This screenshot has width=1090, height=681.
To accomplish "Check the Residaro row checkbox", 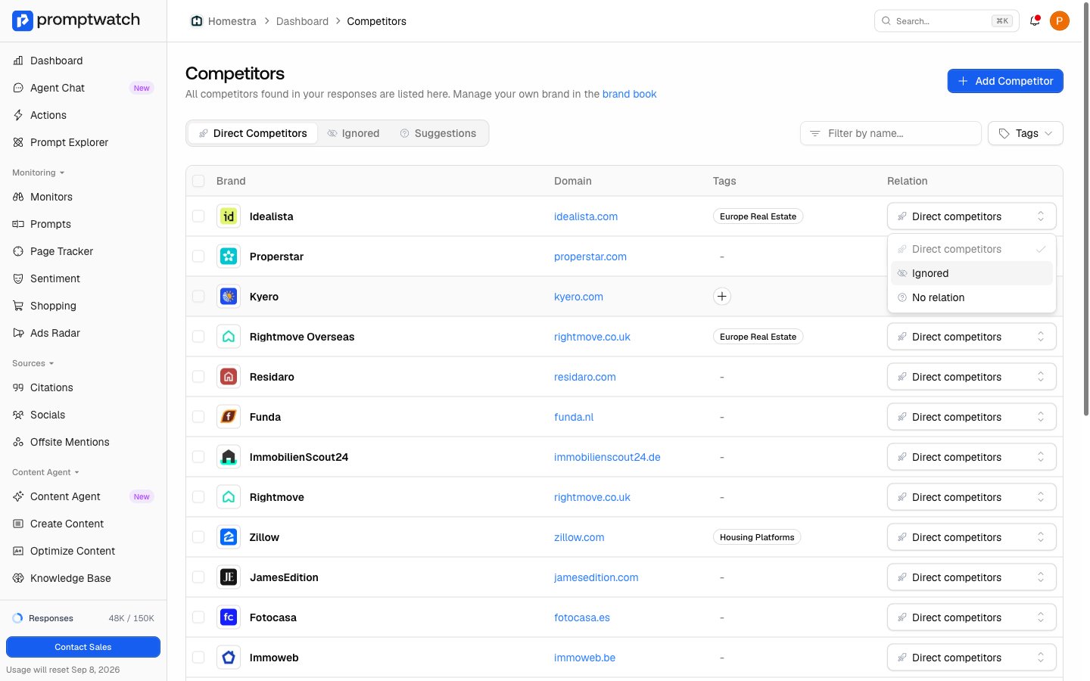I will pyautogui.click(x=198, y=377).
